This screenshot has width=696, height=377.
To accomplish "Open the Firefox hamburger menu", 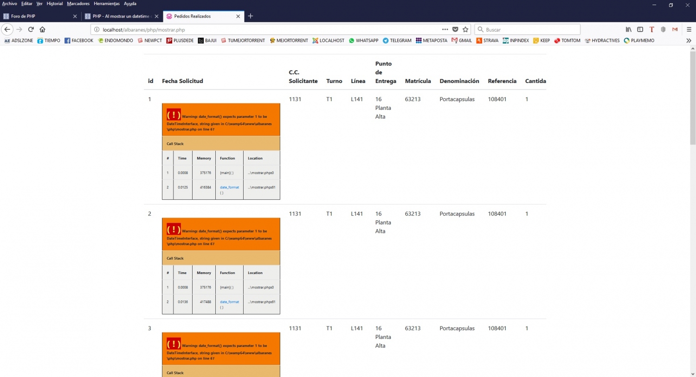I will [689, 29].
